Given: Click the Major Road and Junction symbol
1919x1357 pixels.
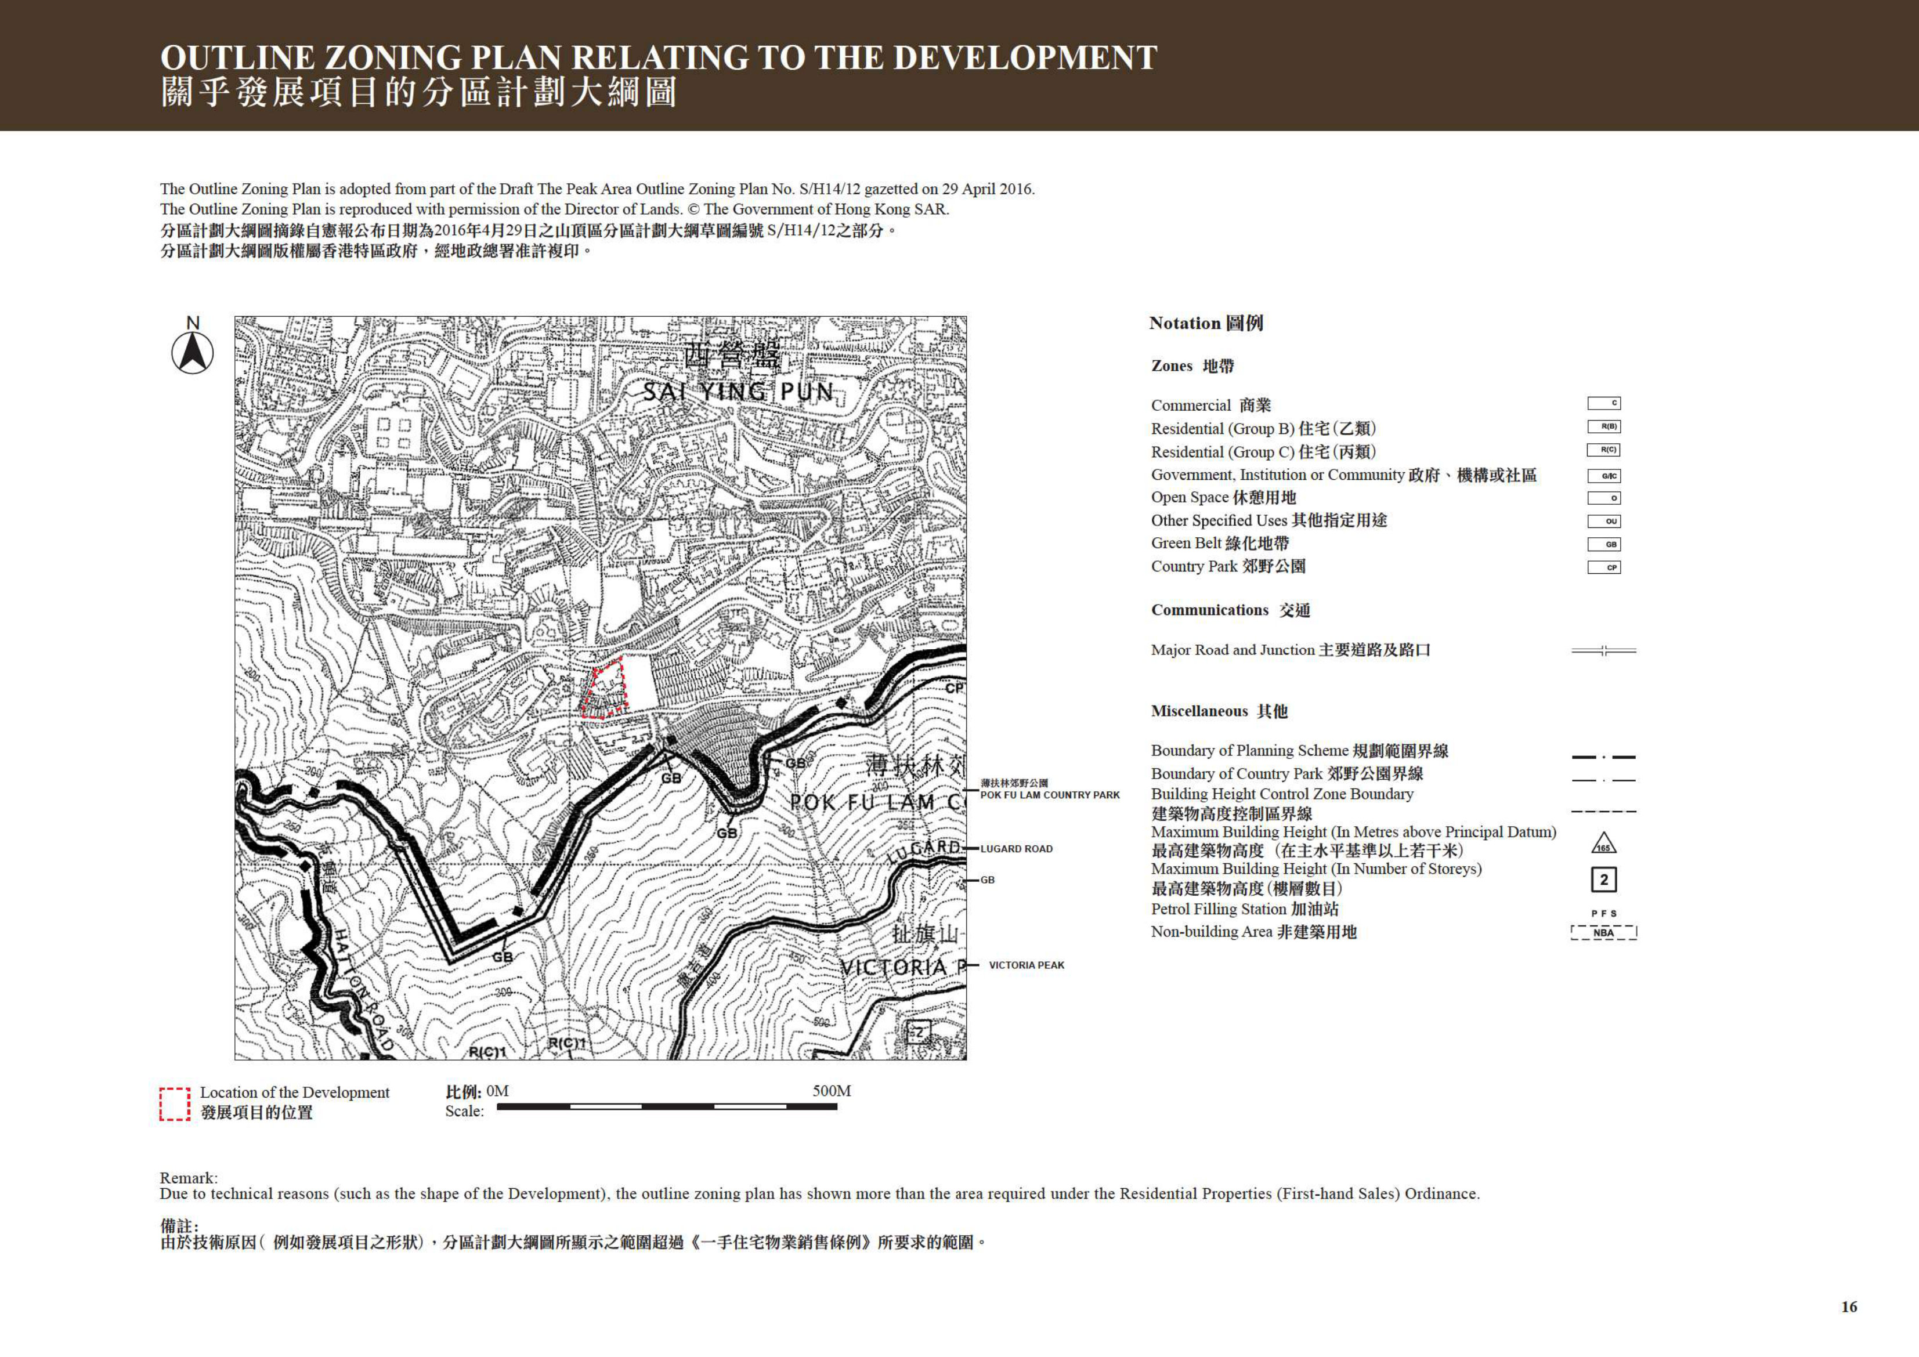Looking at the screenshot, I should click(1603, 651).
